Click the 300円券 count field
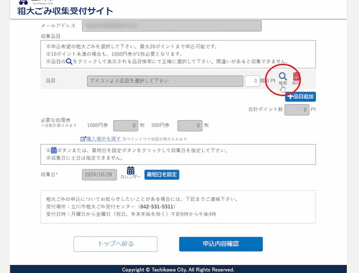Viewport: 359px width, 273px height. pos(190,125)
